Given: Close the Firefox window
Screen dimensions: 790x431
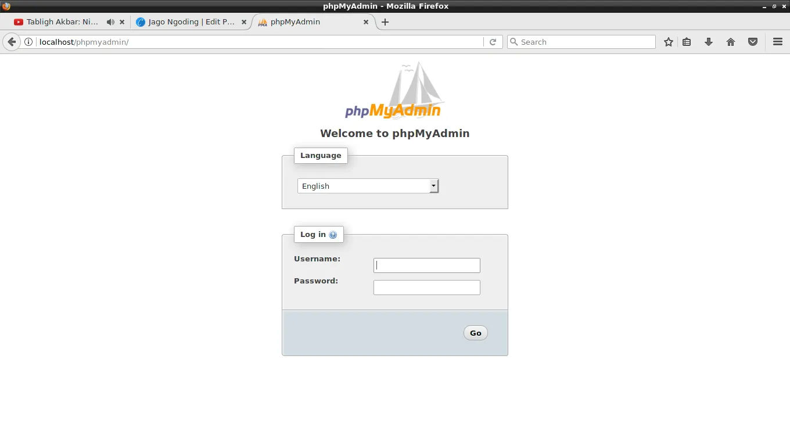Looking at the screenshot, I should point(784,6).
